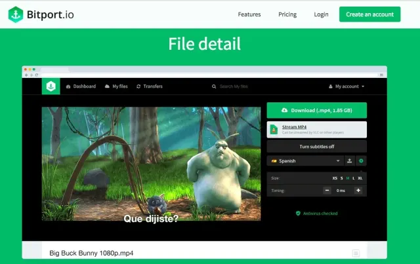
Task: Increase subtitle timing with plus button
Action: (x=358, y=191)
